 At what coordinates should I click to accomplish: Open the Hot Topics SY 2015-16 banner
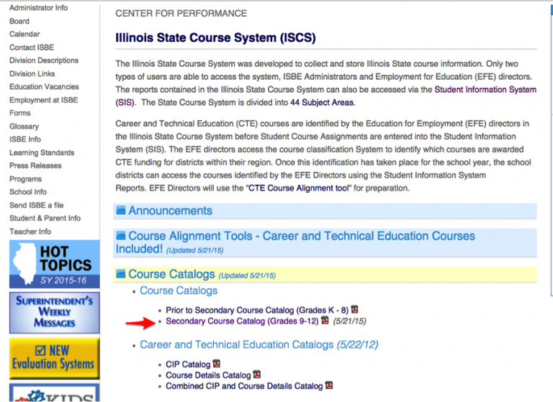pos(54,264)
